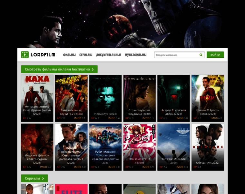This screenshot has height=194, width=245.
Task: Open Астрал 5: Красная дверь poster
Action: [173, 98]
